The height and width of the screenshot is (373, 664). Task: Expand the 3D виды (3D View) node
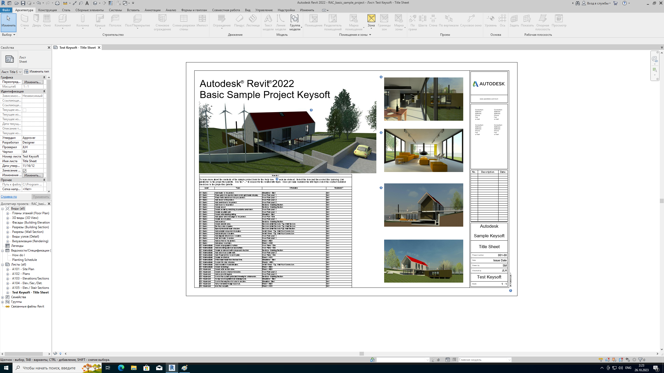coord(8,218)
